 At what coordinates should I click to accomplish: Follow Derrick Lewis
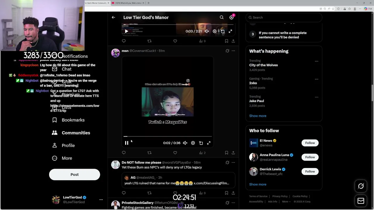(310, 171)
